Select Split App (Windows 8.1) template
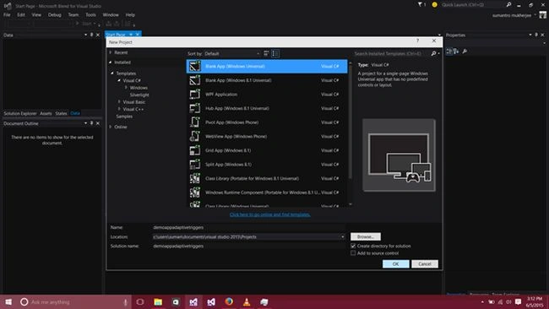Image resolution: width=549 pixels, height=309 pixels. click(x=267, y=164)
